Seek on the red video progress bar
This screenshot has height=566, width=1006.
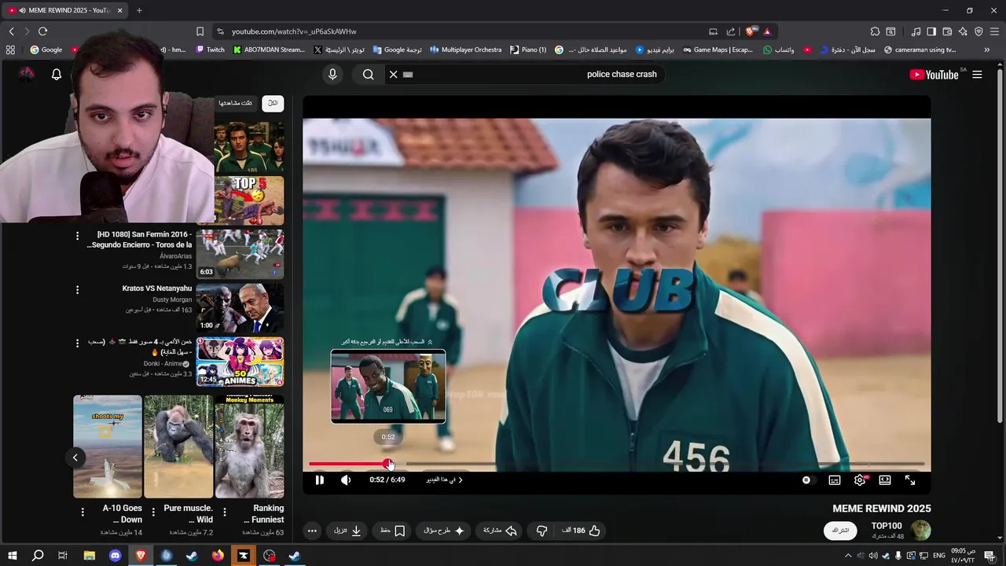[x=616, y=464]
